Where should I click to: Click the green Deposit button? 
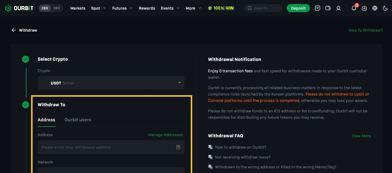coord(298,8)
